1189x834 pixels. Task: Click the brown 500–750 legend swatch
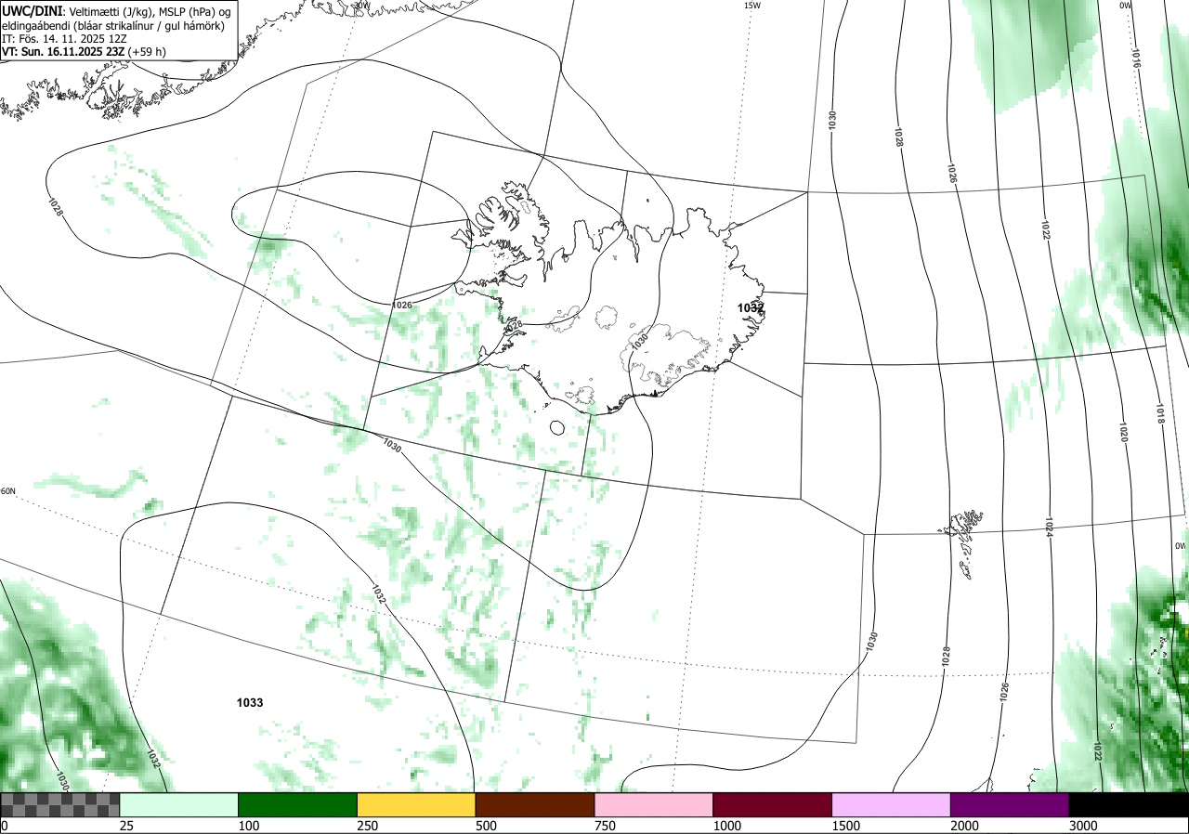click(x=535, y=804)
